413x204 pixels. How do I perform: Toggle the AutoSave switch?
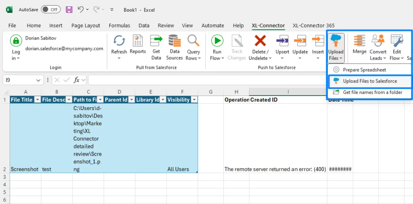click(x=50, y=10)
